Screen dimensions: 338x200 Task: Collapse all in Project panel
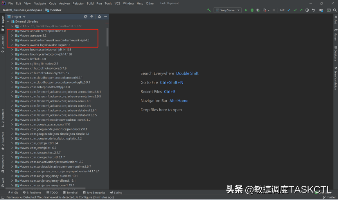(x=92, y=16)
